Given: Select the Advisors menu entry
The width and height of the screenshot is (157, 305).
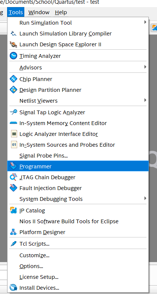Looking at the screenshot, I should click(78, 68).
